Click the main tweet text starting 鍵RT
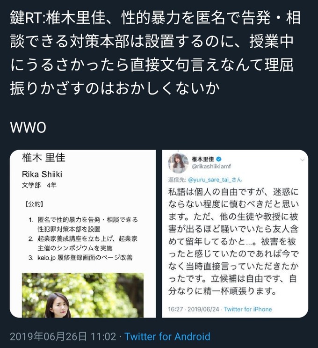 point(155,53)
